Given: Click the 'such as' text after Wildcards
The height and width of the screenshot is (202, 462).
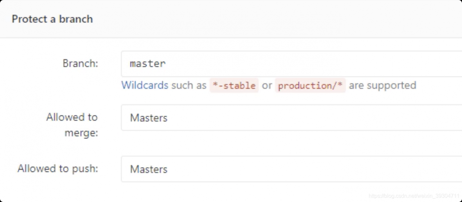Looking at the screenshot, I should 189,85.
